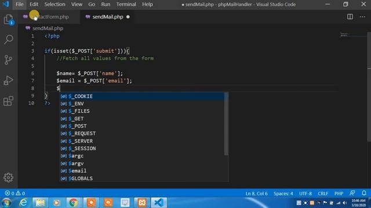This screenshot has width=371, height=208.
Task: Choose $_FILES from the suggestion list
Action: point(142,111)
